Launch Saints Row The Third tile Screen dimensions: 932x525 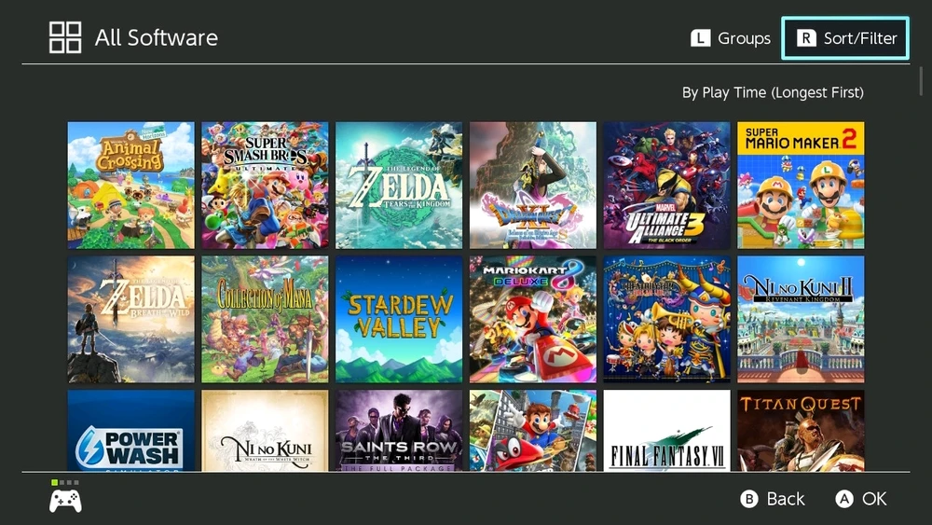[x=399, y=431]
